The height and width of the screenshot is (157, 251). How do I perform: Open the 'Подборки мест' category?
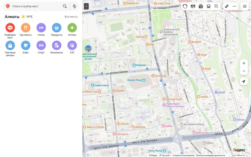(x=10, y=31)
